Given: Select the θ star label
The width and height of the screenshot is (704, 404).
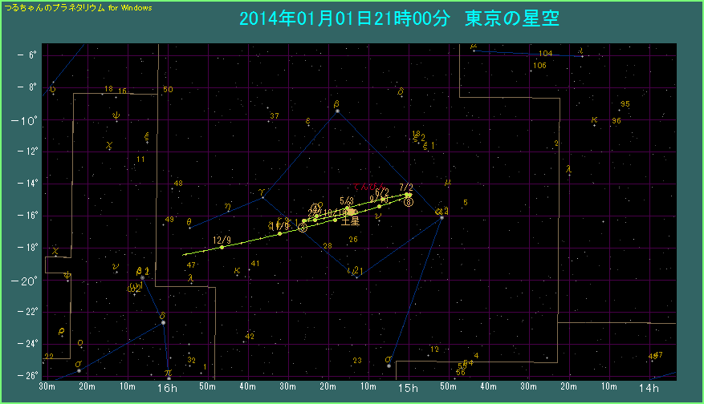Looking at the screenshot, I should pos(189,222).
